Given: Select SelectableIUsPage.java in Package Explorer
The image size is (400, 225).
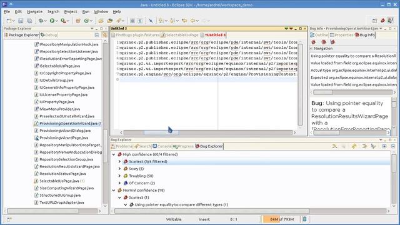Looking at the screenshot, I should click(x=59, y=181).
